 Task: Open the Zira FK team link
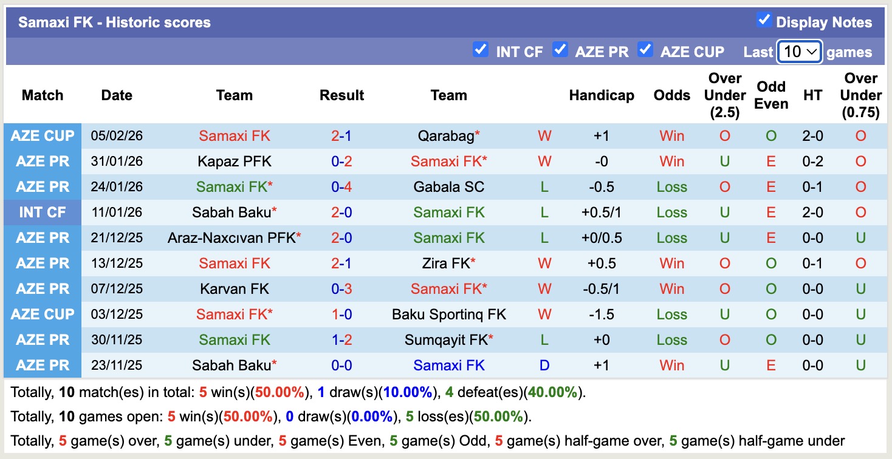[445, 263]
